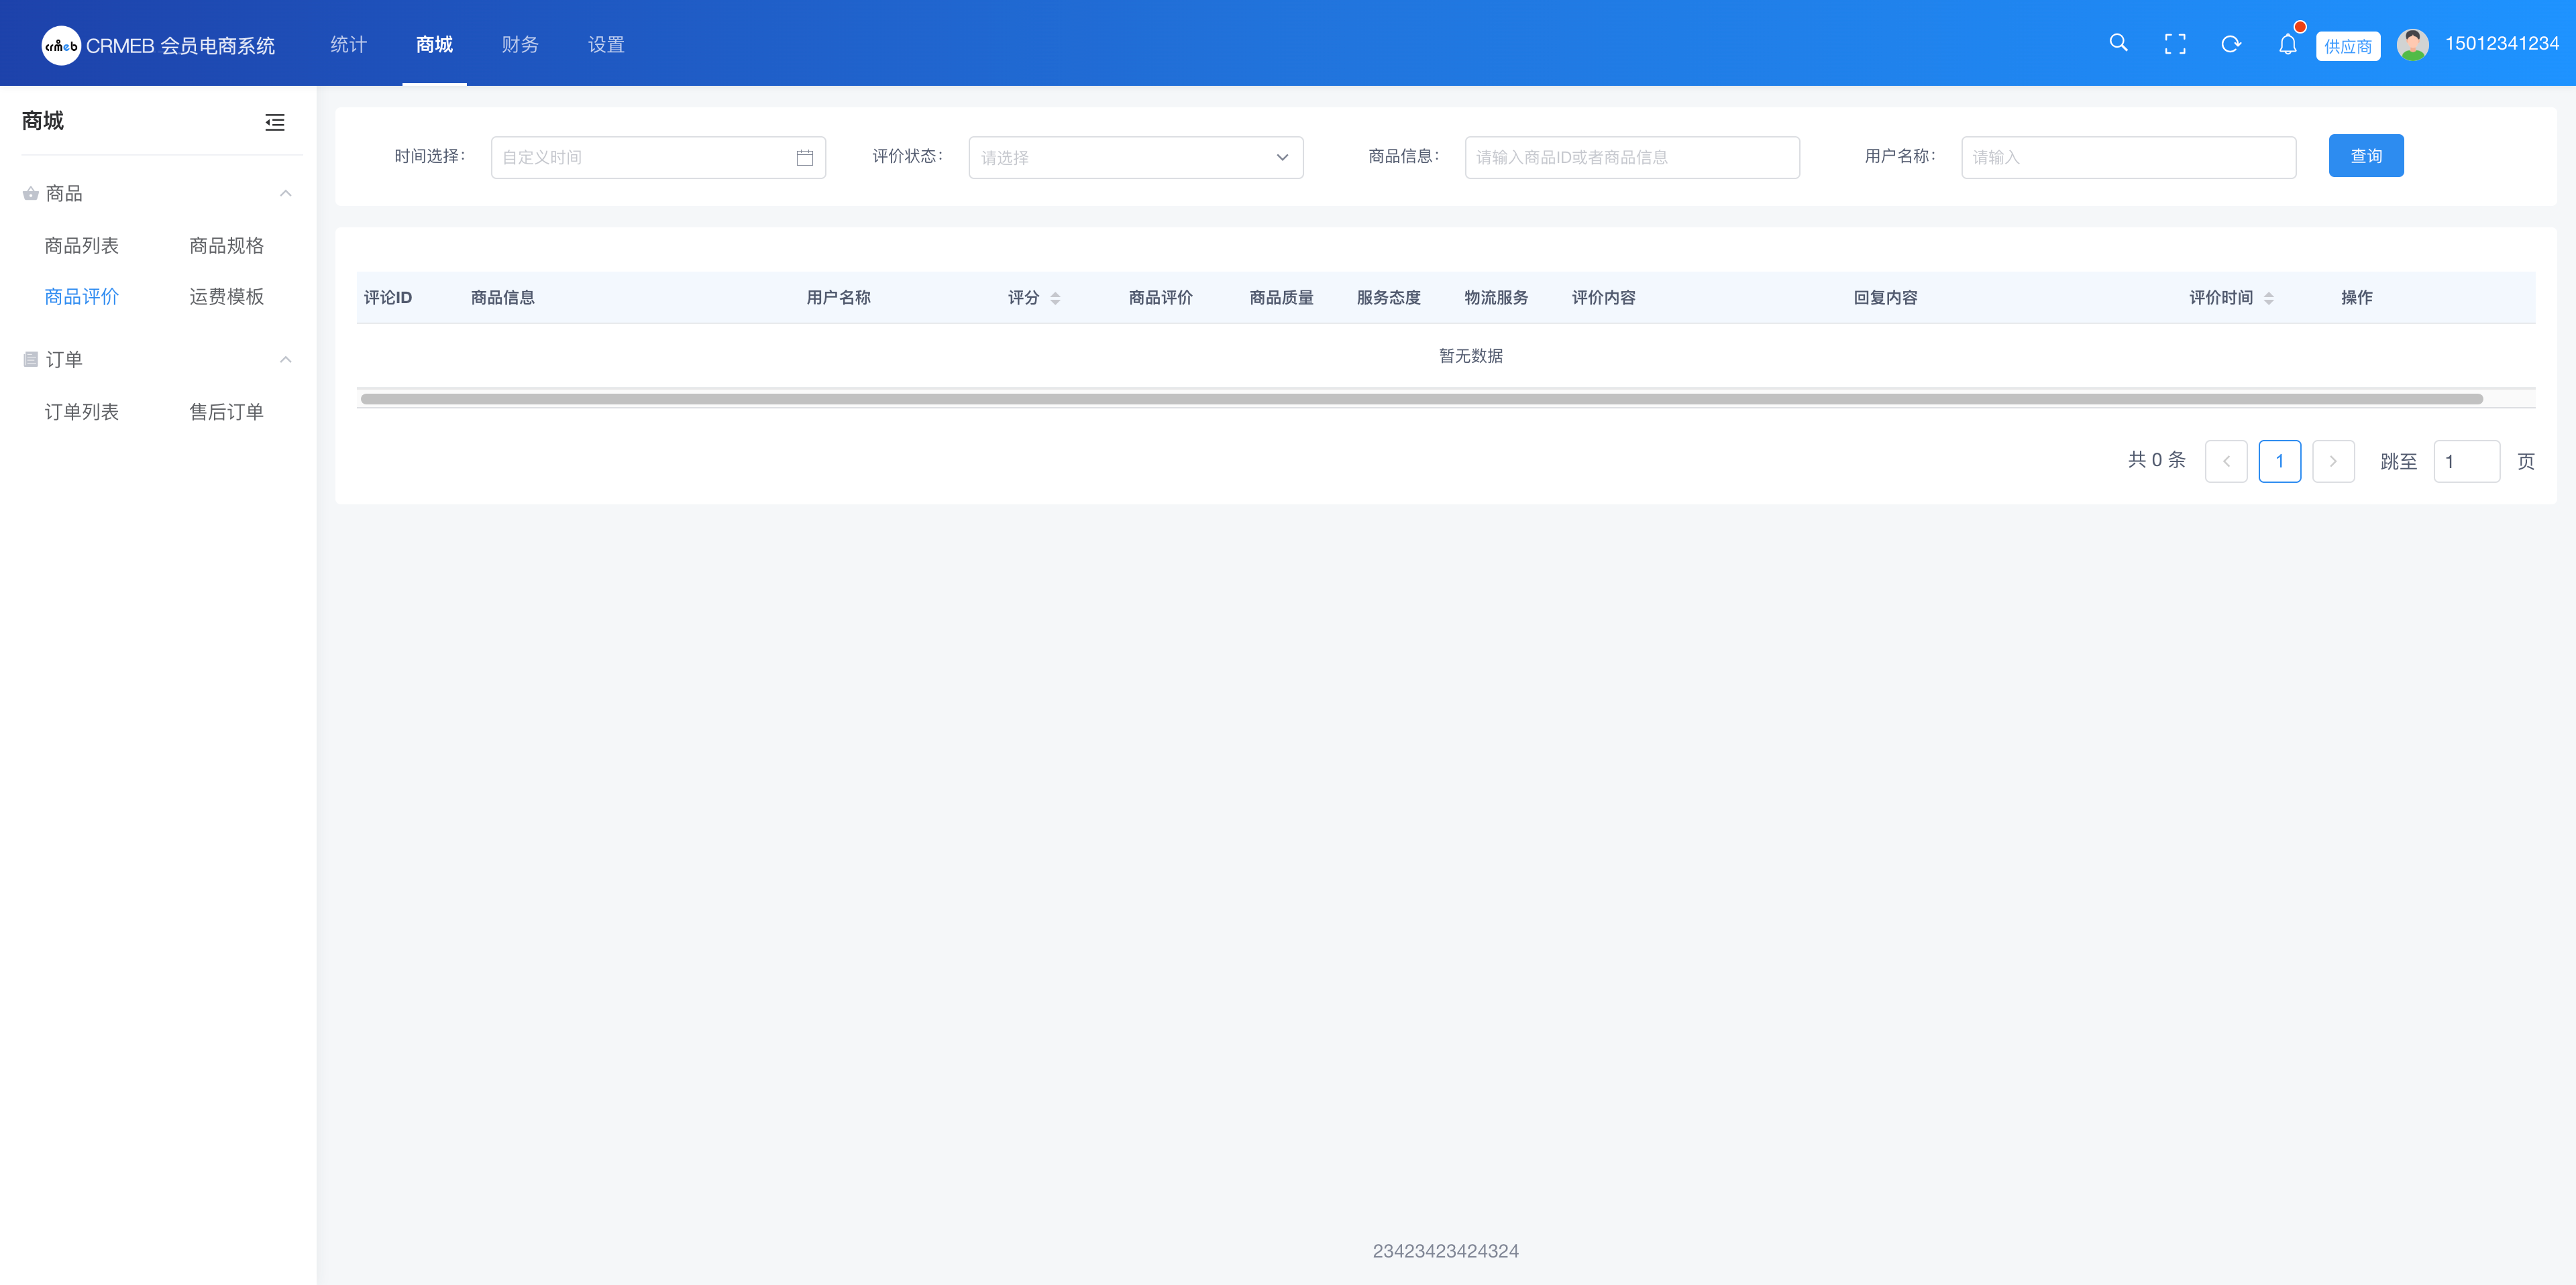The image size is (2576, 1285).
Task: Click the refresh page icon
Action: pyautogui.click(x=2230, y=44)
